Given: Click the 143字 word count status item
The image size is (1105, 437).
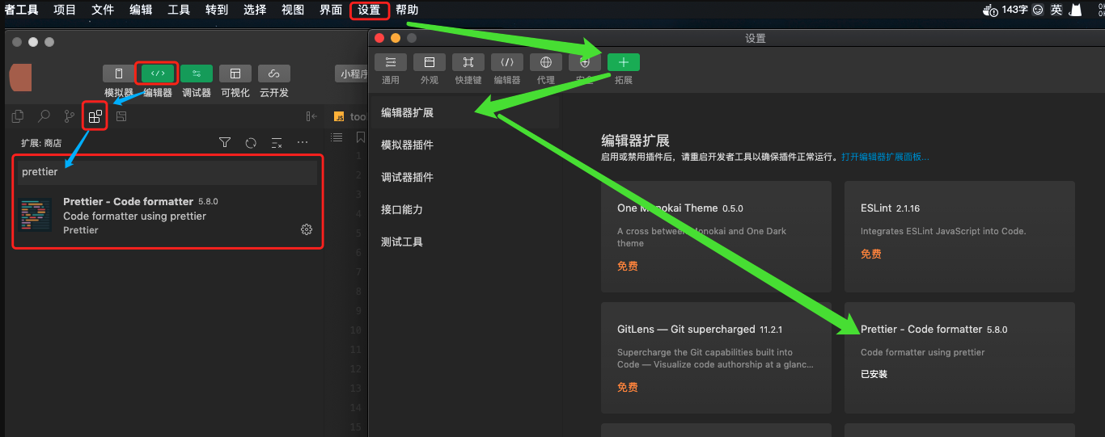Looking at the screenshot, I should [1014, 10].
